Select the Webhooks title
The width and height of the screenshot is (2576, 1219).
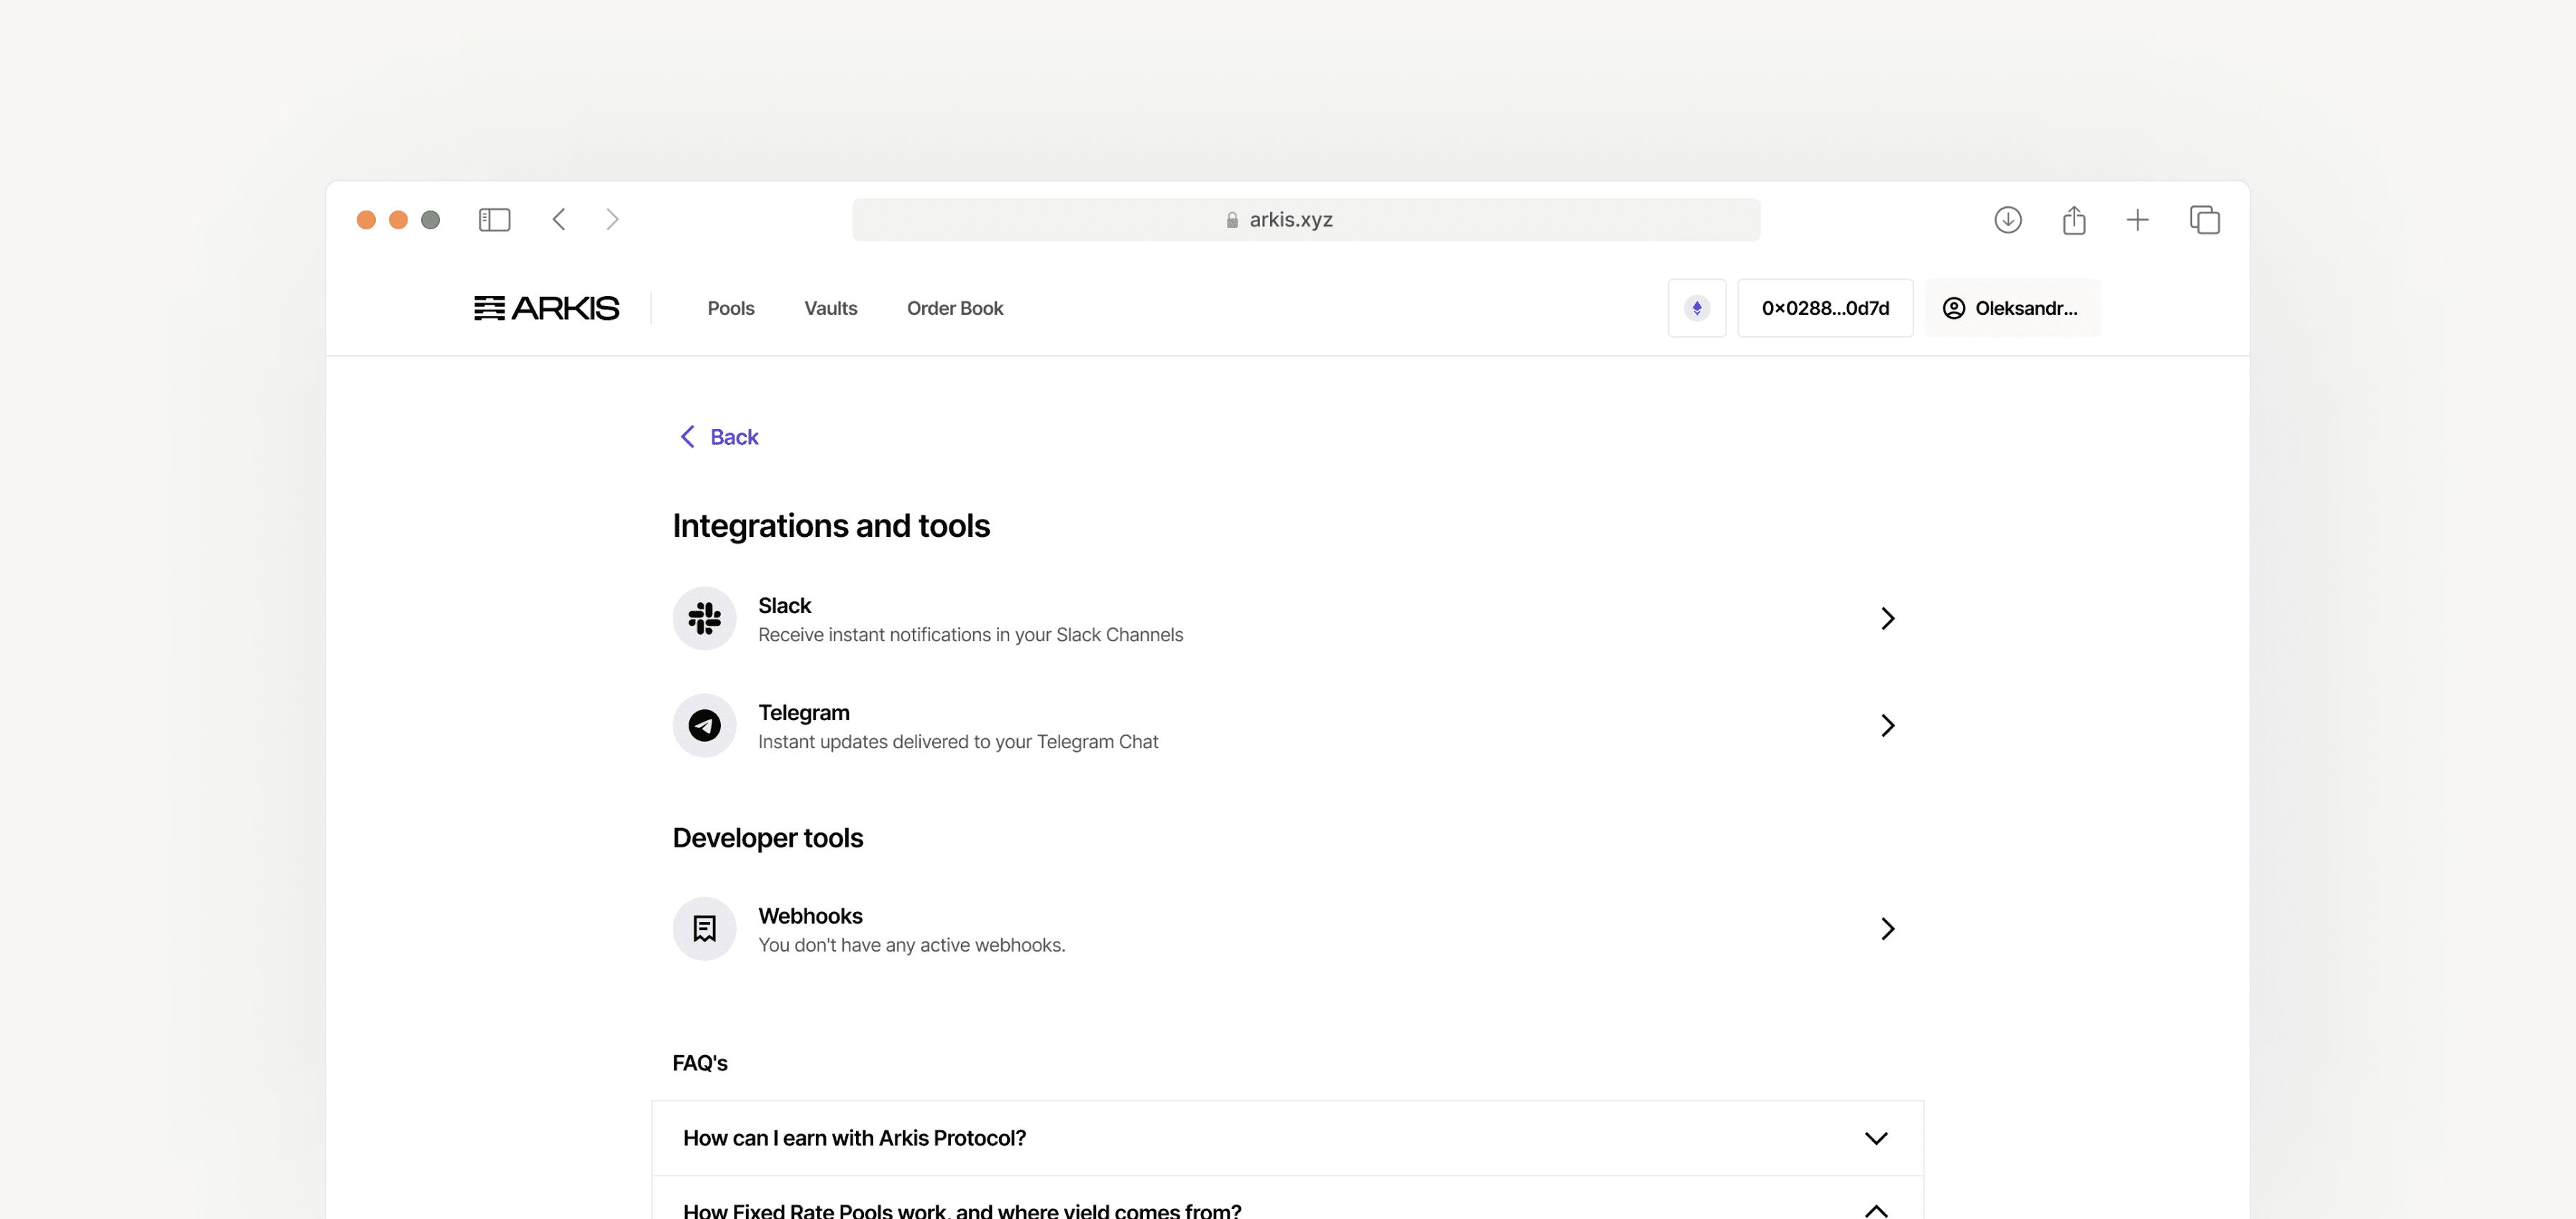coord(810,916)
